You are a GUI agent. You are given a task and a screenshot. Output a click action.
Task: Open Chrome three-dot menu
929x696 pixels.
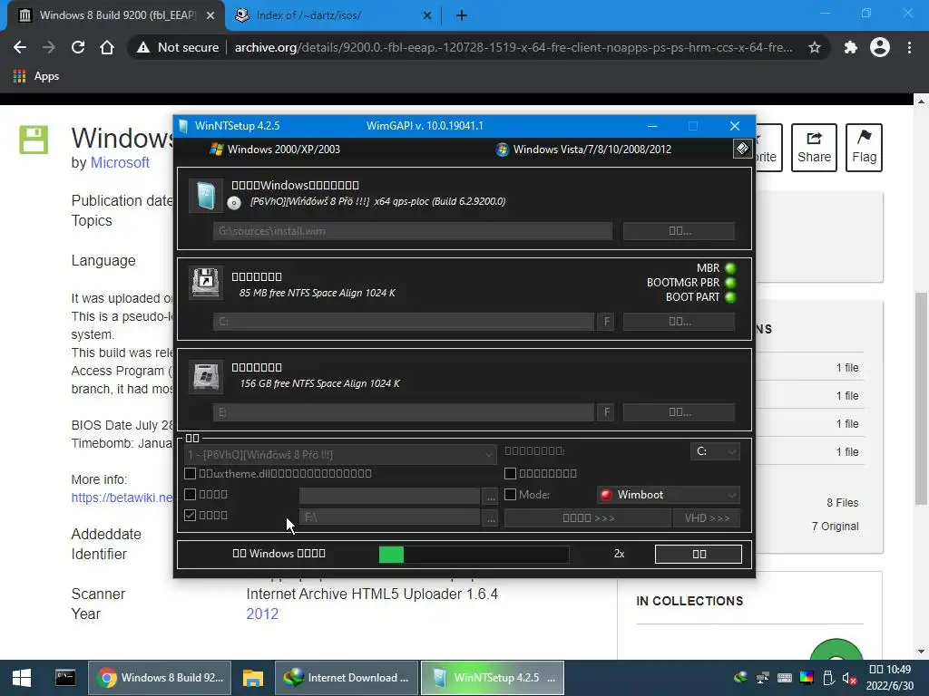pos(909,47)
